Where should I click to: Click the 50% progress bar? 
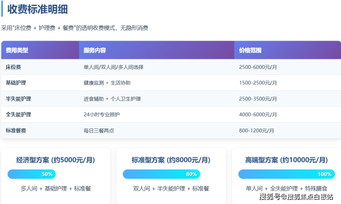pyautogui.click(x=32, y=175)
